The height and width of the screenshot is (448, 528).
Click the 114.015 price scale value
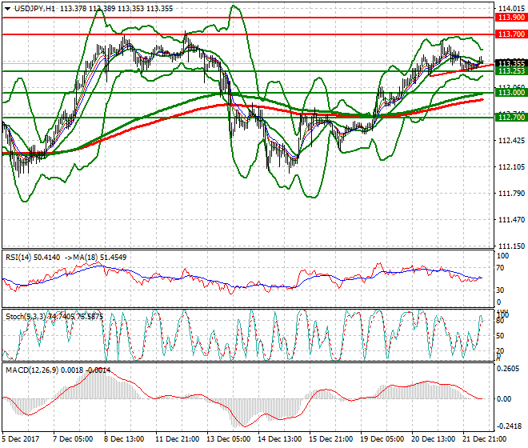[509, 8]
